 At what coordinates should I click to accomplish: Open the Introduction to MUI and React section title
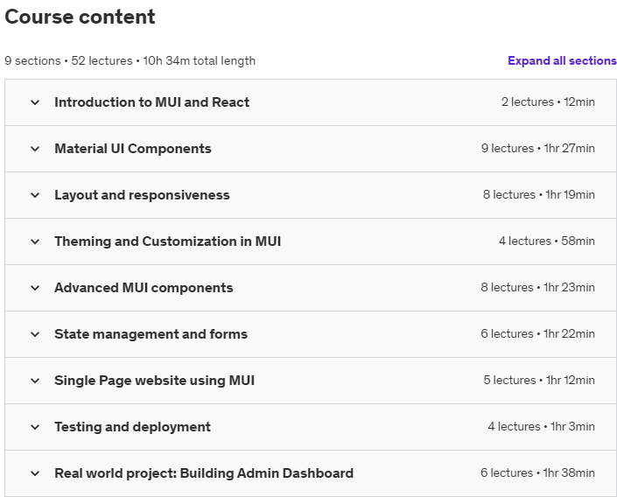coord(152,102)
